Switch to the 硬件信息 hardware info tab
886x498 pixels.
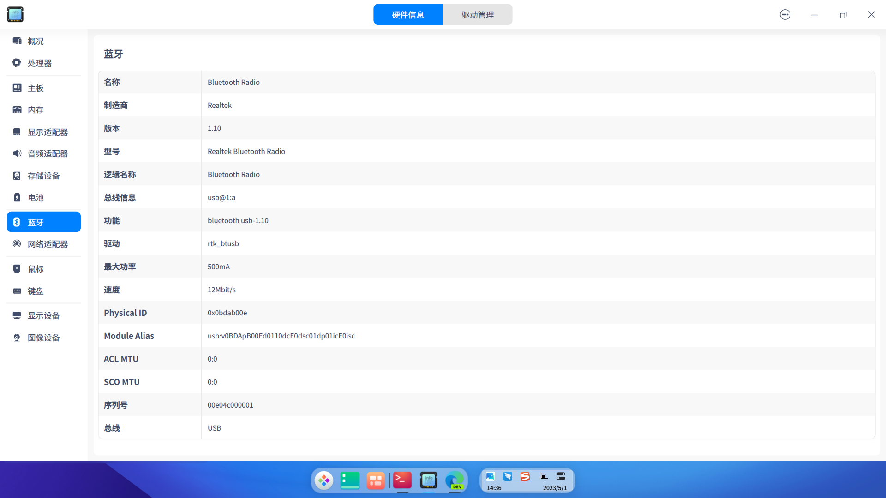coord(408,15)
